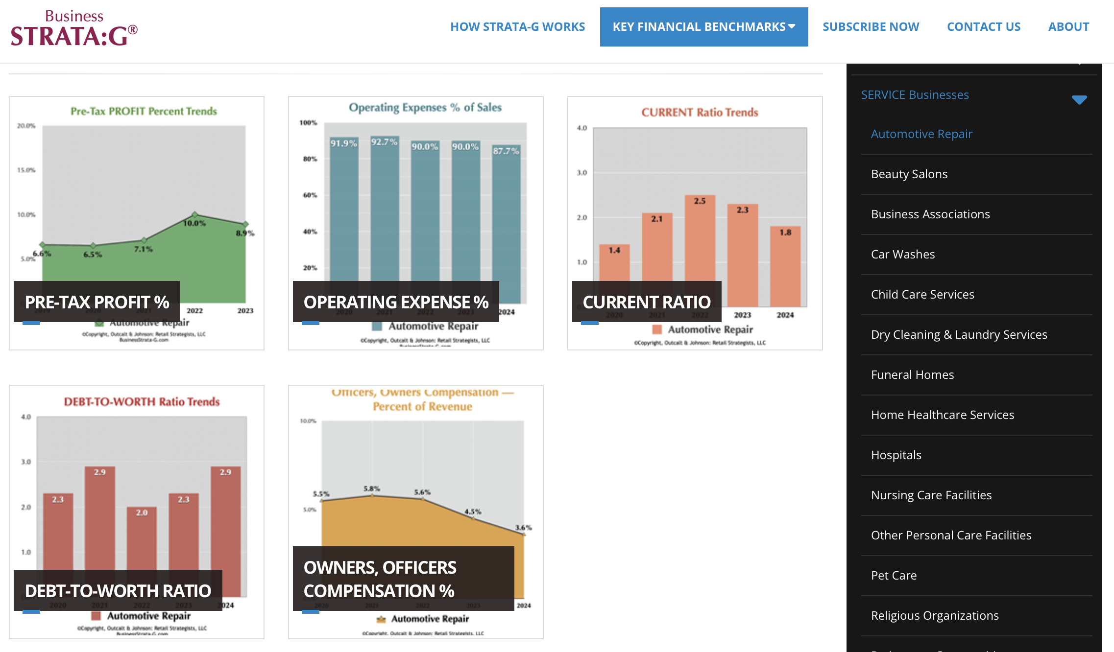Go to Subscribe Now

click(x=871, y=27)
